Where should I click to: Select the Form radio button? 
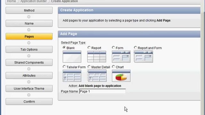pos(113,48)
